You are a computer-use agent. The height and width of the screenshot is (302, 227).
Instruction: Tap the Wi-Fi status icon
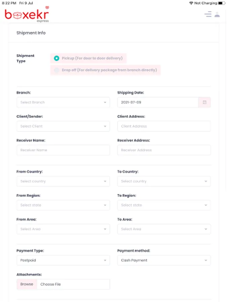pyautogui.click(x=191, y=3)
